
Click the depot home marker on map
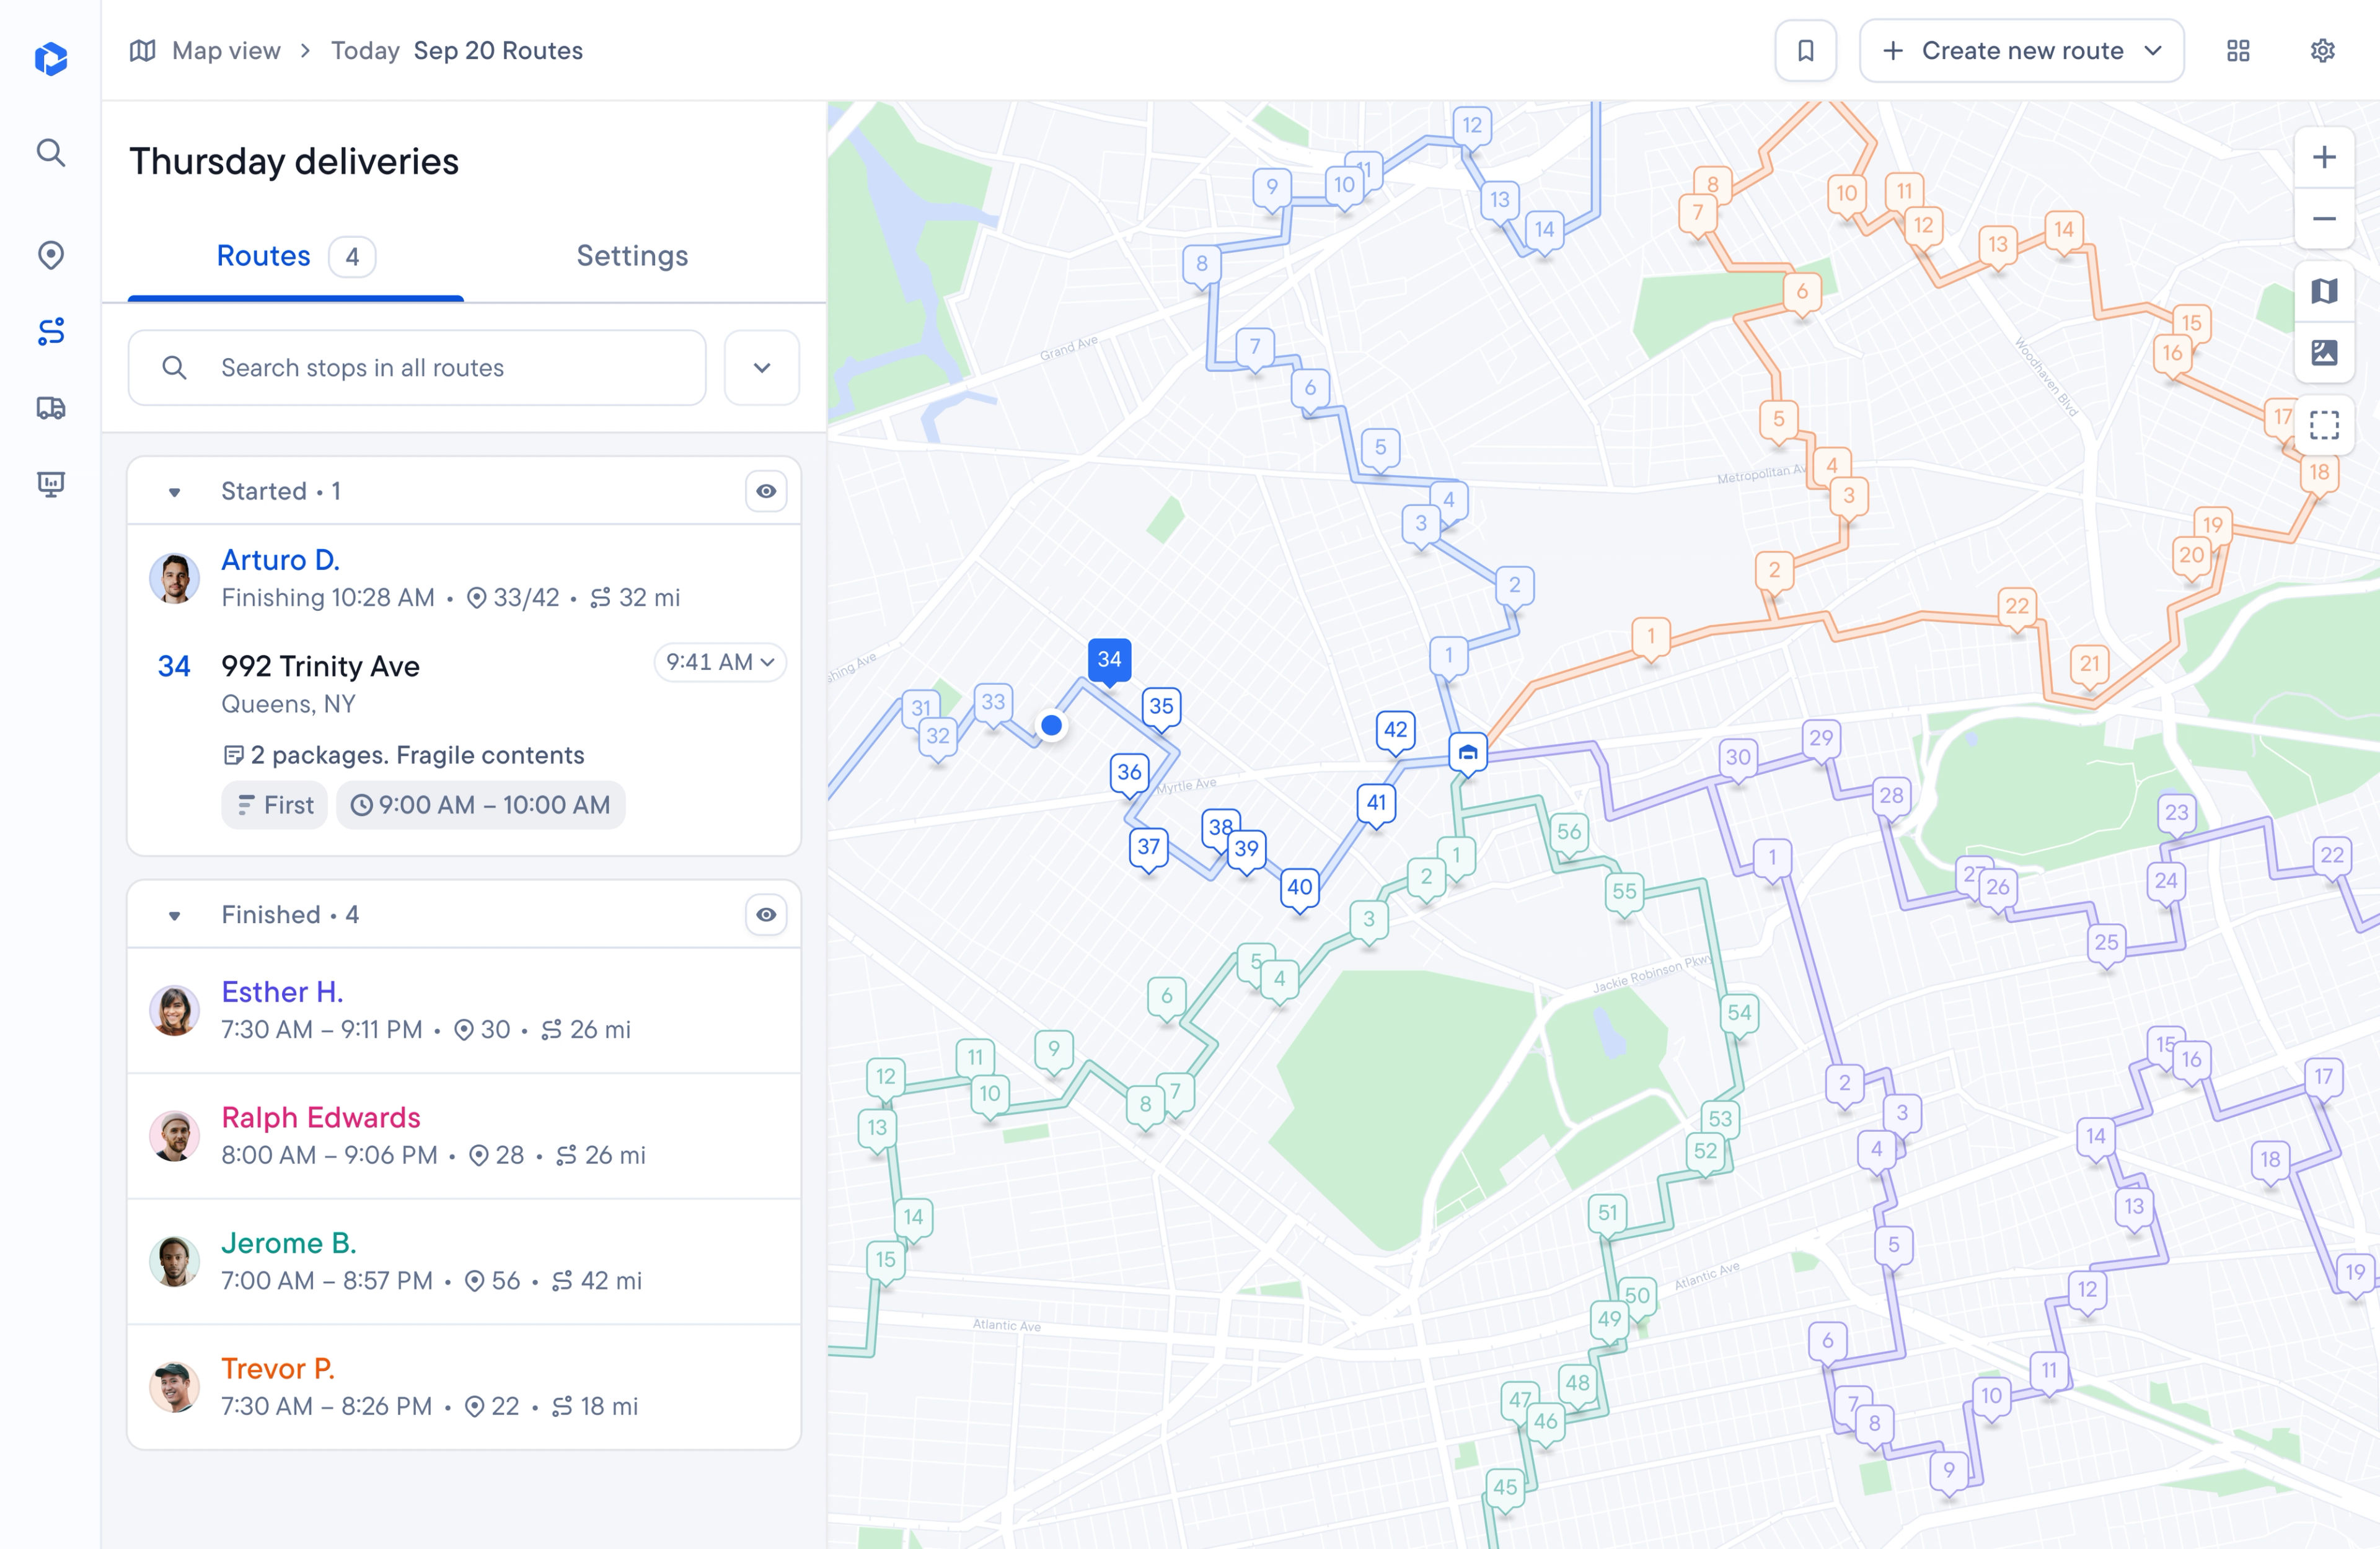tap(1468, 752)
